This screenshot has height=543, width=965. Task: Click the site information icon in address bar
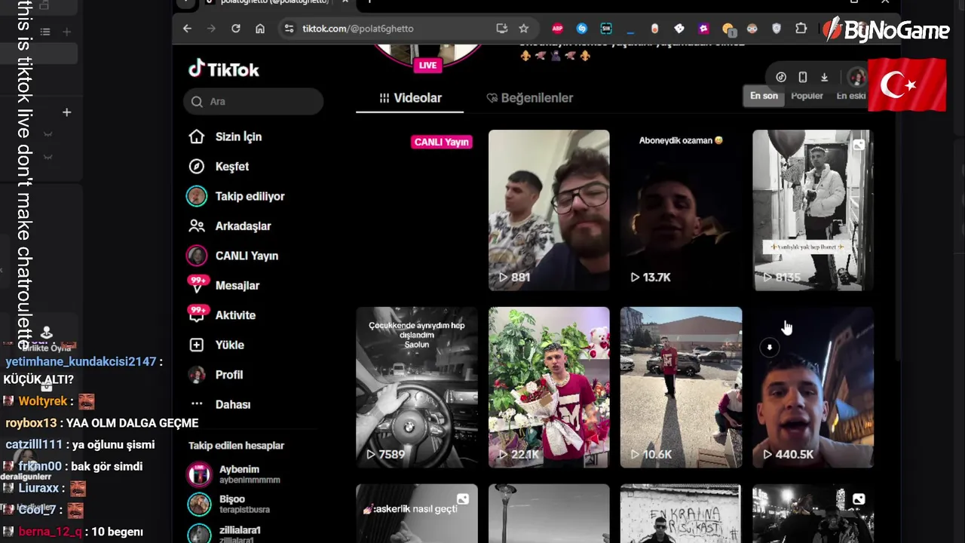click(288, 29)
